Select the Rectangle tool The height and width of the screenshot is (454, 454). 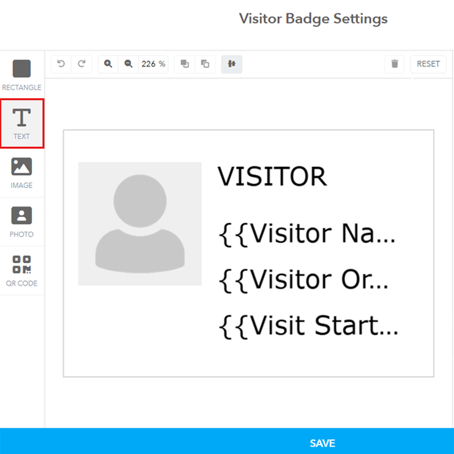22,75
